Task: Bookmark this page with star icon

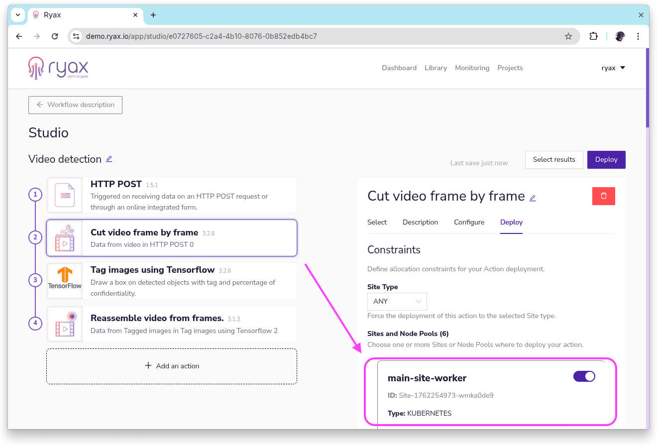Action: coord(568,36)
